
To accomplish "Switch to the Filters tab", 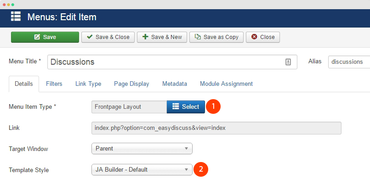I will [x=54, y=84].
